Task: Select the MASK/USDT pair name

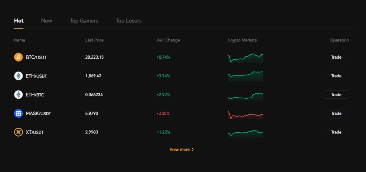Action: point(38,114)
